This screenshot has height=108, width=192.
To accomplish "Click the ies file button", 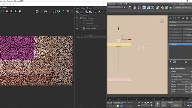I will pos(187,82).
